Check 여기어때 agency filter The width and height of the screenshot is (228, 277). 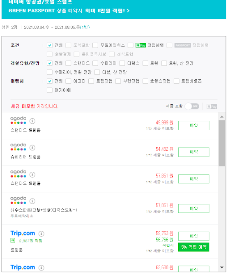pyautogui.click(x=50, y=90)
